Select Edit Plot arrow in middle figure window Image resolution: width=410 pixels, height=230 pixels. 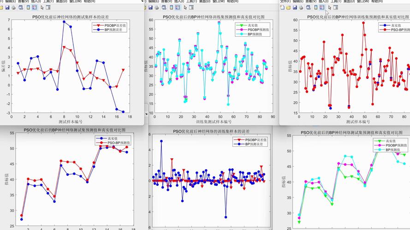point(185,7)
